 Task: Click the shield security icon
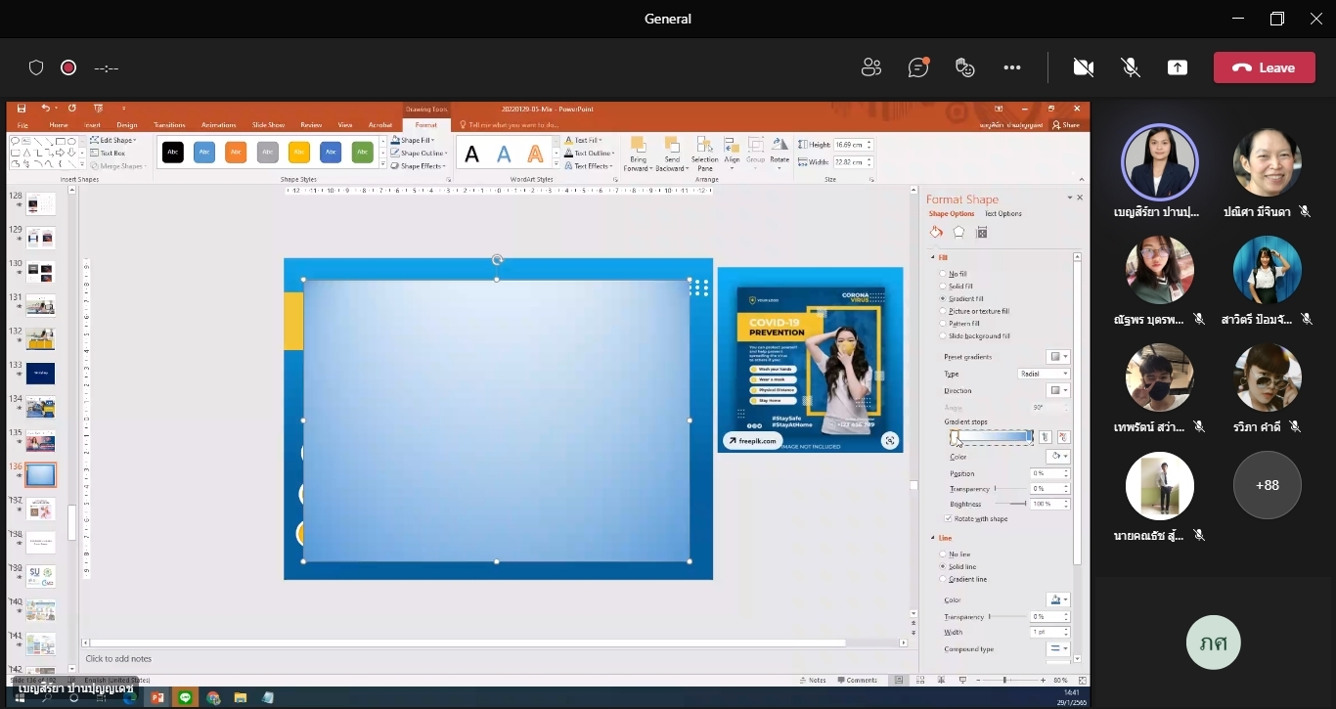(36, 67)
